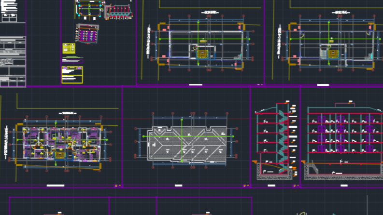
Task: Click the colored furnished floor plan
Action: [61, 143]
